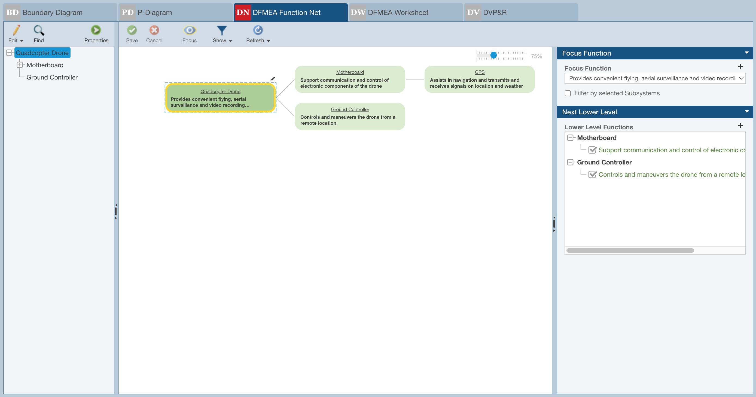Open the Properties panel icon

(x=96, y=30)
